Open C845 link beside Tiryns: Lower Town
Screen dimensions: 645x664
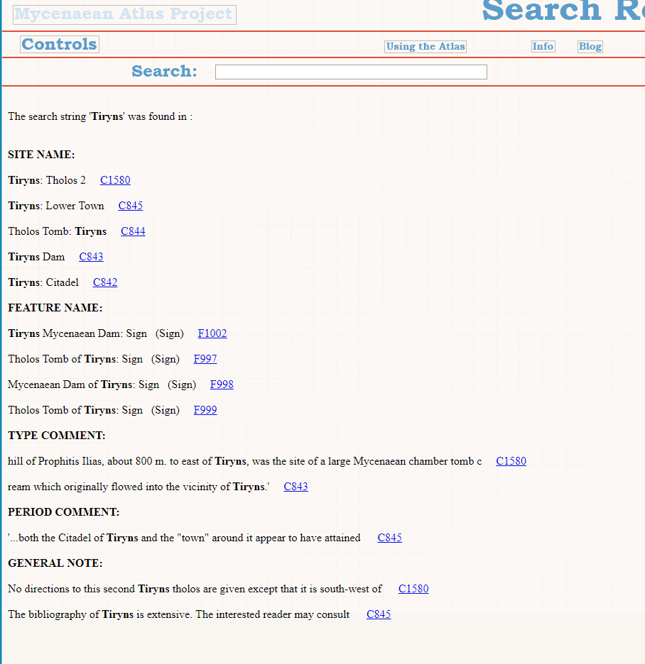[131, 206]
